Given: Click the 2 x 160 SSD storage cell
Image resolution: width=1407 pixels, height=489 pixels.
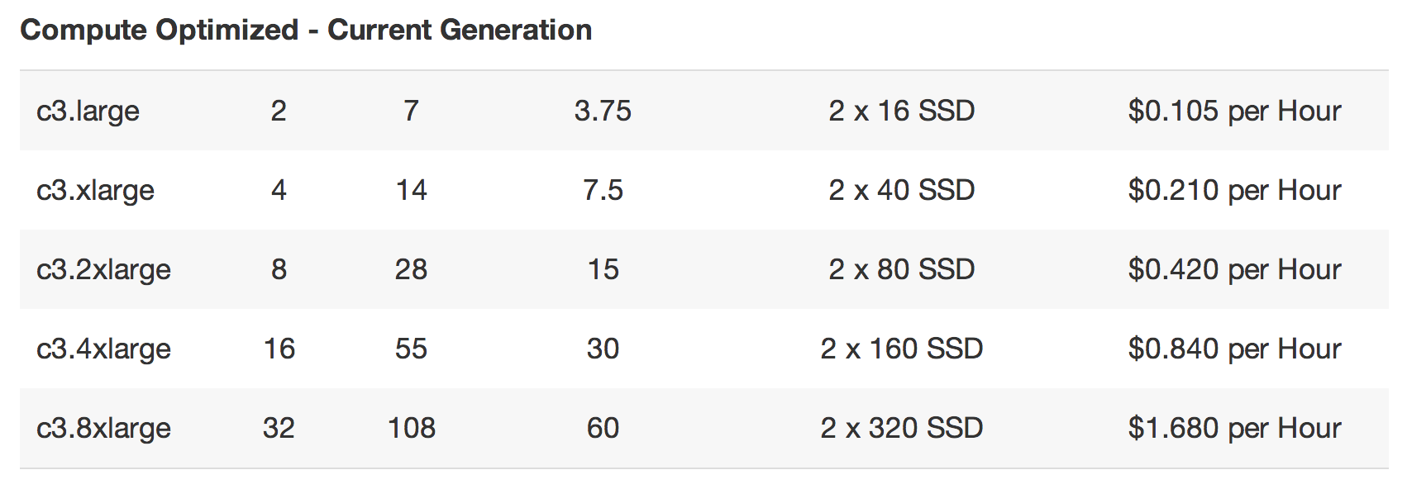Looking at the screenshot, I should pos(901,349).
